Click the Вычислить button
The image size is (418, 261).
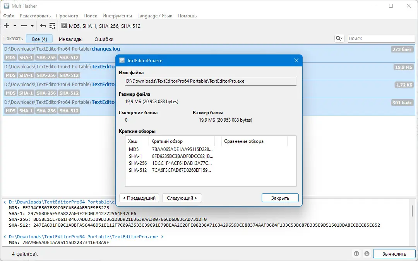point(394,254)
